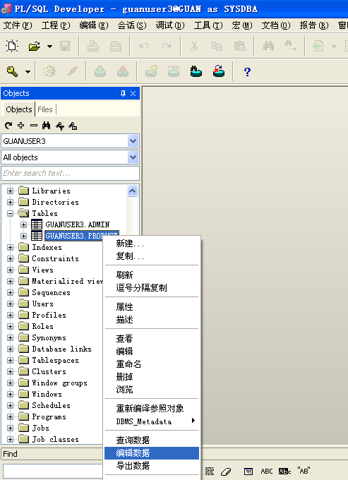
Task: Click the New document toolbar icon
Action: [x=12, y=46]
